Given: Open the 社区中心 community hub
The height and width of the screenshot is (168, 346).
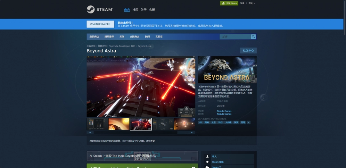Looking at the screenshot, I should coord(248,50).
